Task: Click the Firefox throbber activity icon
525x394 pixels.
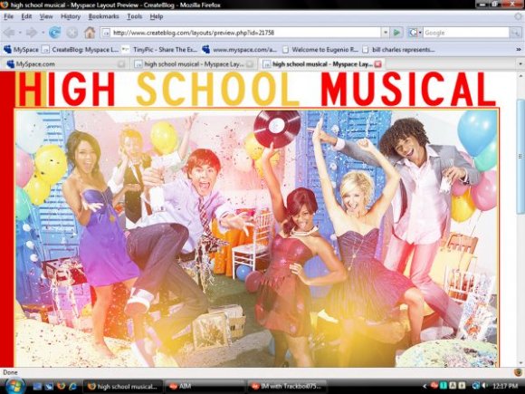Action: [519, 16]
